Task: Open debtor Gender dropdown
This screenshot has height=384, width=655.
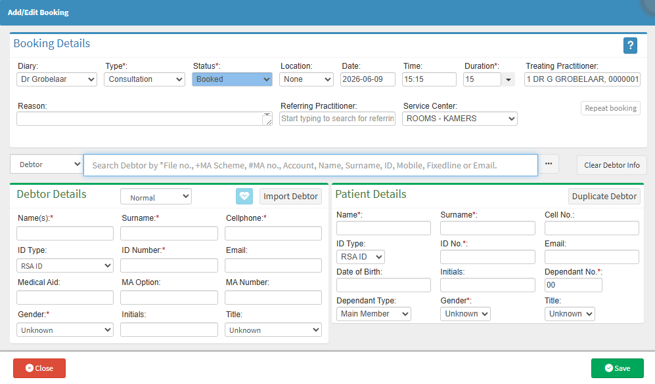Action: tap(65, 330)
